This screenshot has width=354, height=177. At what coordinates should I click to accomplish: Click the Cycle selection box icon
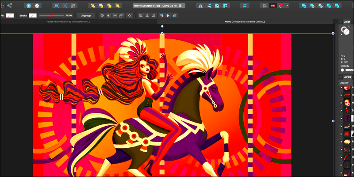(x=130, y=15)
